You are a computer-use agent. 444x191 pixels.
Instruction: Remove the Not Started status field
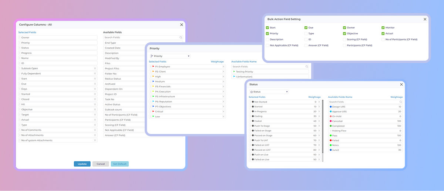(x=319, y=102)
